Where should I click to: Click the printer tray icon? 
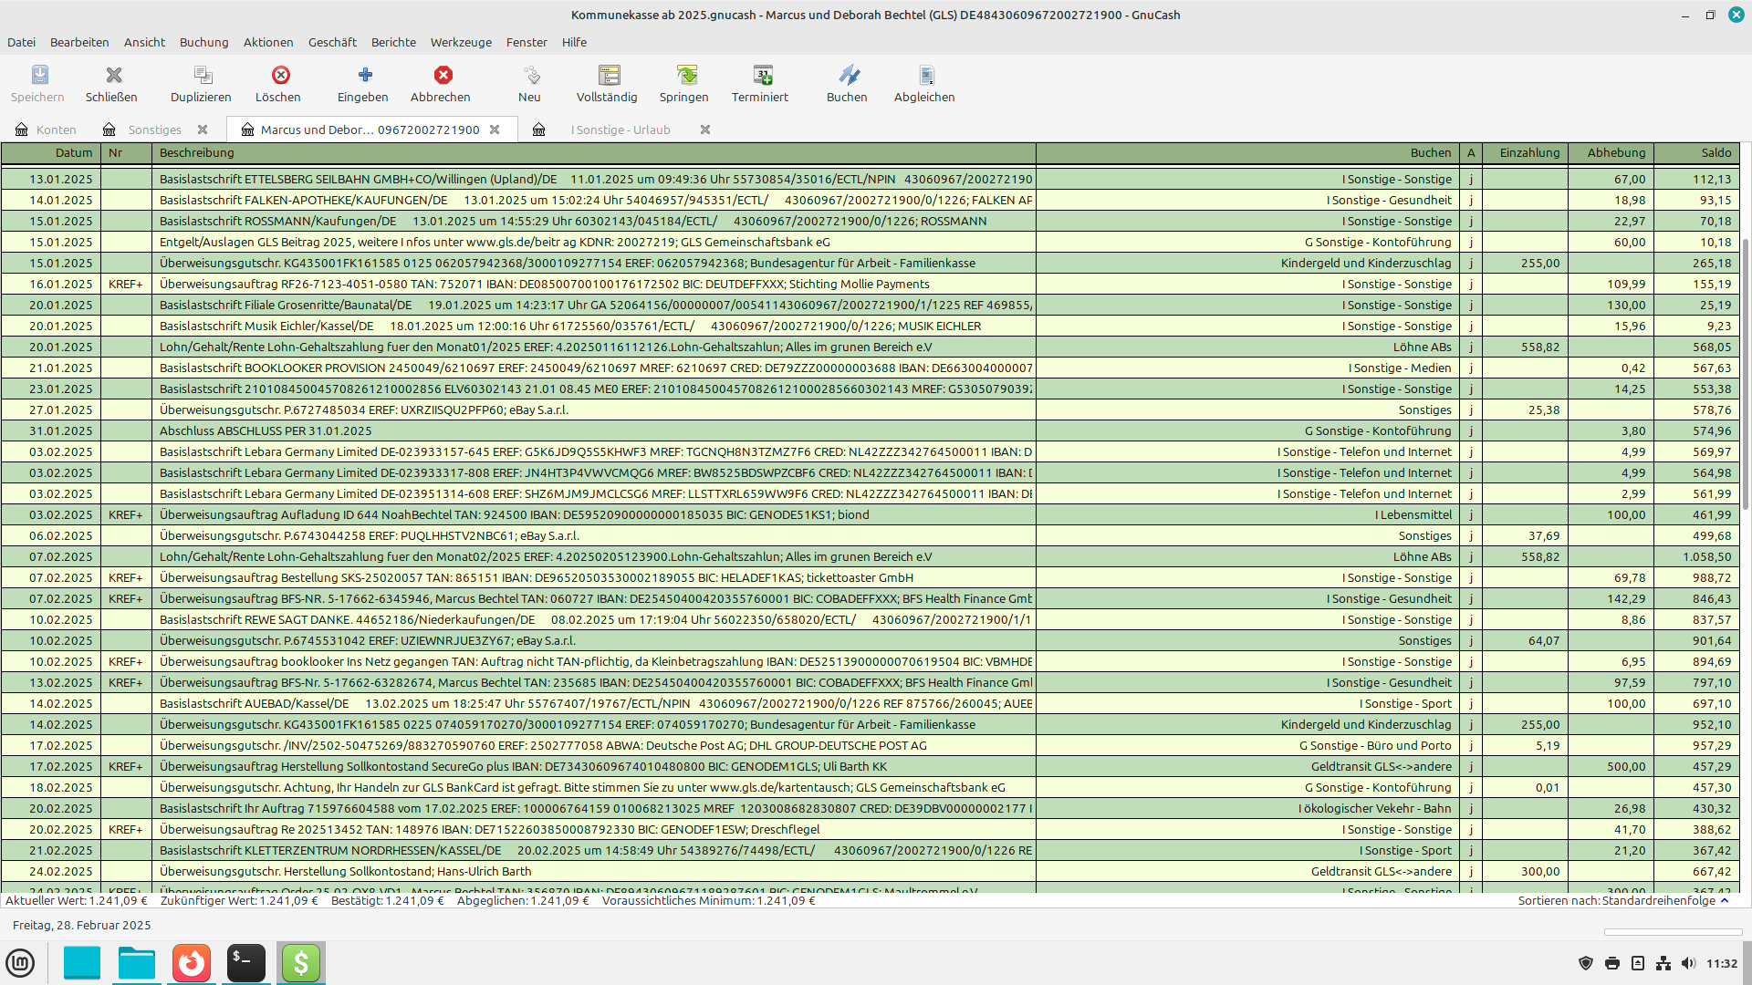[x=1612, y=963]
